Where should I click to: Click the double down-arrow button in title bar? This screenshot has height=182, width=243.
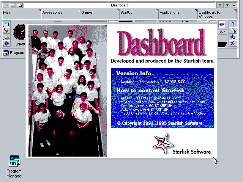point(220,5)
